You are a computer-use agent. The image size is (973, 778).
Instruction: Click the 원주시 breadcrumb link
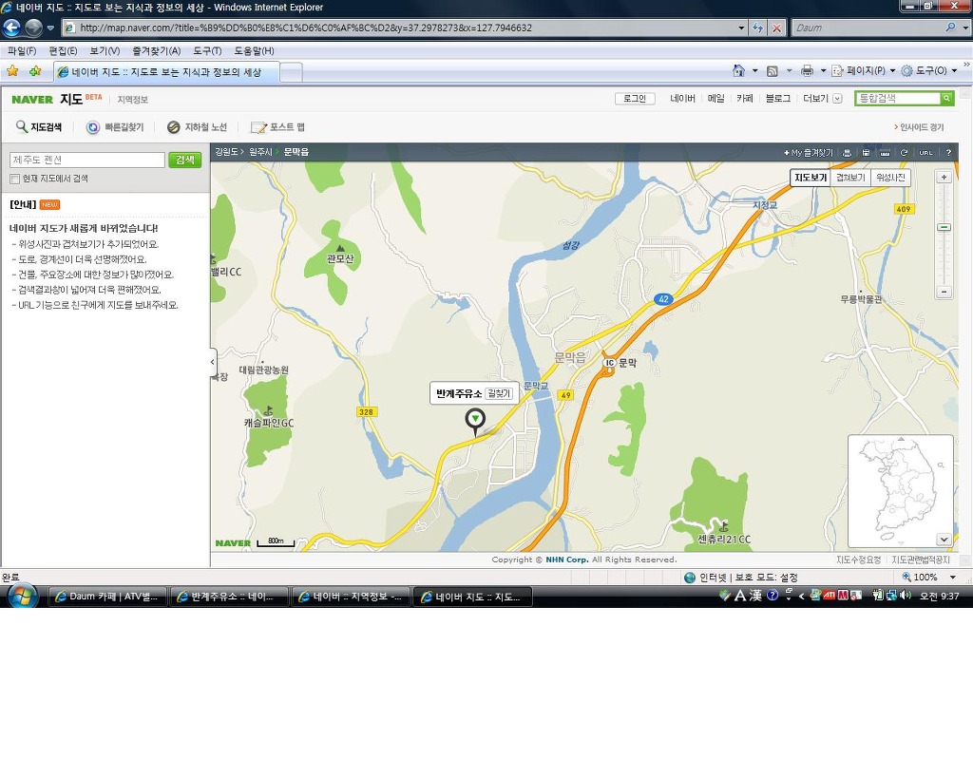pyautogui.click(x=260, y=152)
